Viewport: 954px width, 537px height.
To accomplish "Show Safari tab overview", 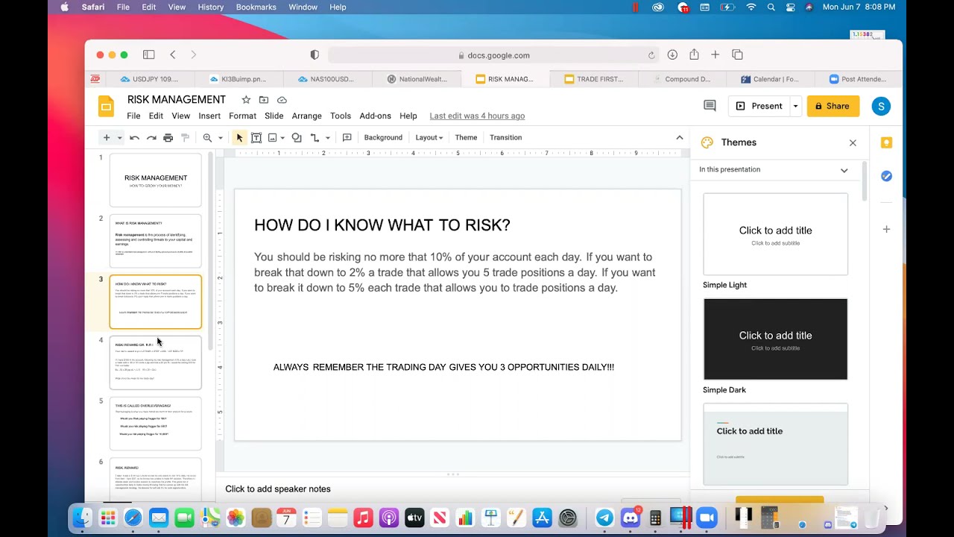I will coord(737,54).
